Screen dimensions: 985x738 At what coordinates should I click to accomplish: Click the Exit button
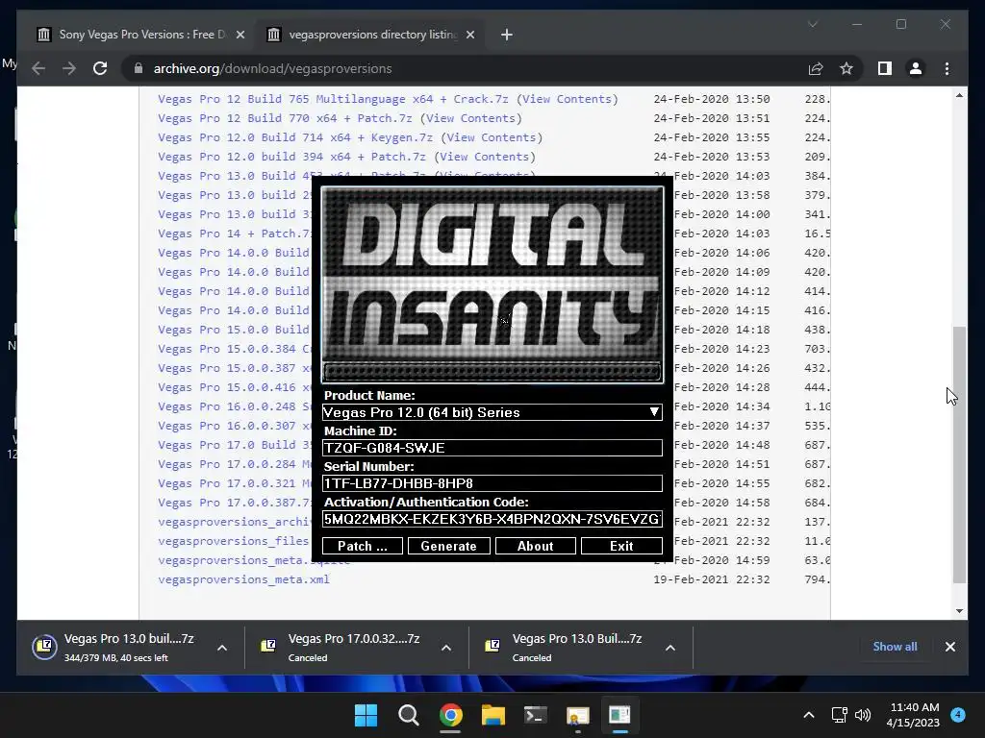621,546
